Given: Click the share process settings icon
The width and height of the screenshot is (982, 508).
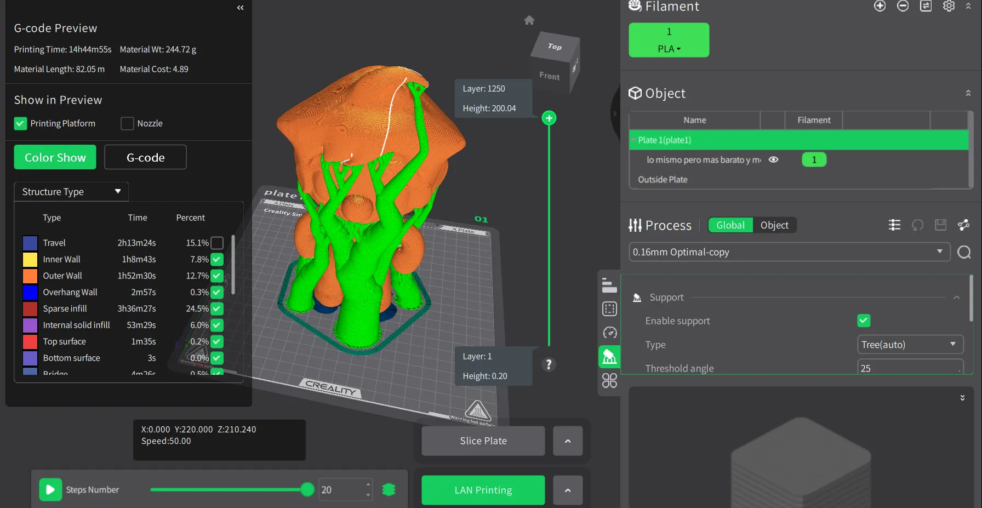Looking at the screenshot, I should coord(963,225).
